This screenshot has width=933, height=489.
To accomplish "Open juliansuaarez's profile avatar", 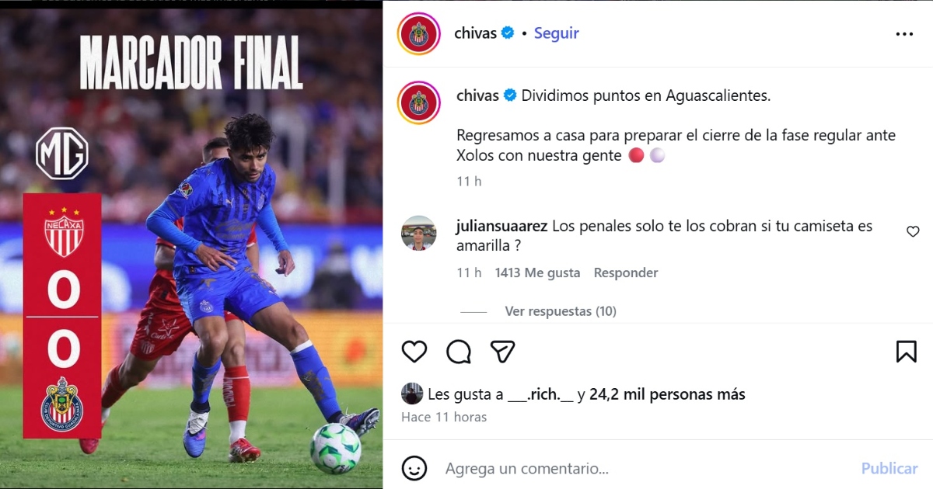I will (x=419, y=233).
